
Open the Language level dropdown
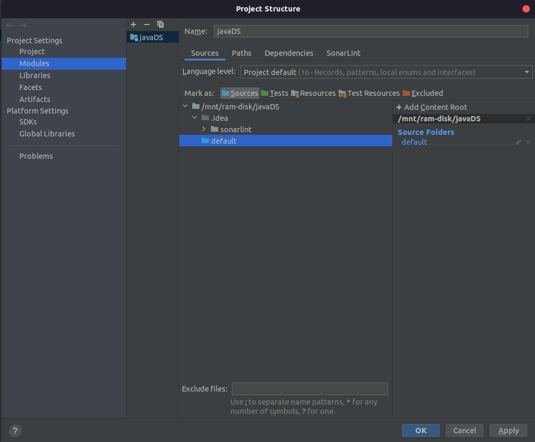point(386,72)
